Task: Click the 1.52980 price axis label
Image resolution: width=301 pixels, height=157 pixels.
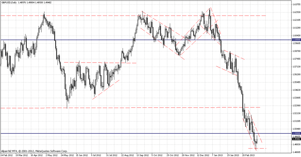Action: (297, 106)
